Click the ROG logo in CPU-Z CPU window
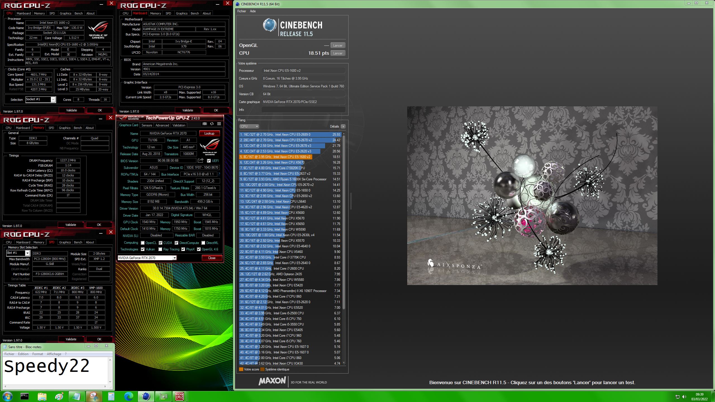This screenshot has width=715, height=402. (98, 30)
